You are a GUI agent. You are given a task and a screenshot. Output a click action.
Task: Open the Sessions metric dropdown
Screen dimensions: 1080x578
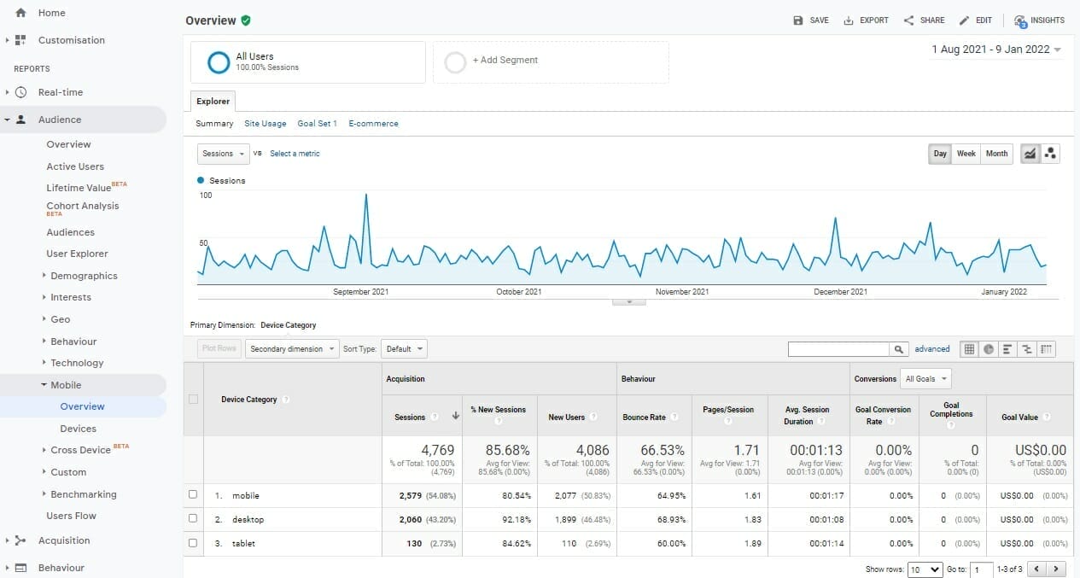click(222, 154)
